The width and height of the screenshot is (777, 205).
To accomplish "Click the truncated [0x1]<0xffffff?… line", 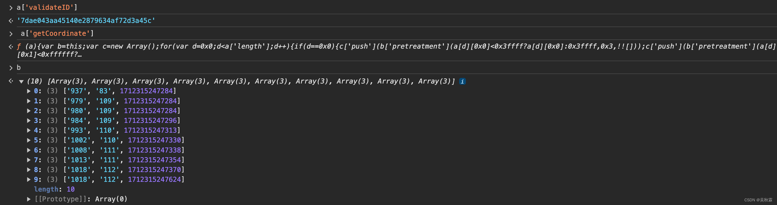I will point(49,54).
